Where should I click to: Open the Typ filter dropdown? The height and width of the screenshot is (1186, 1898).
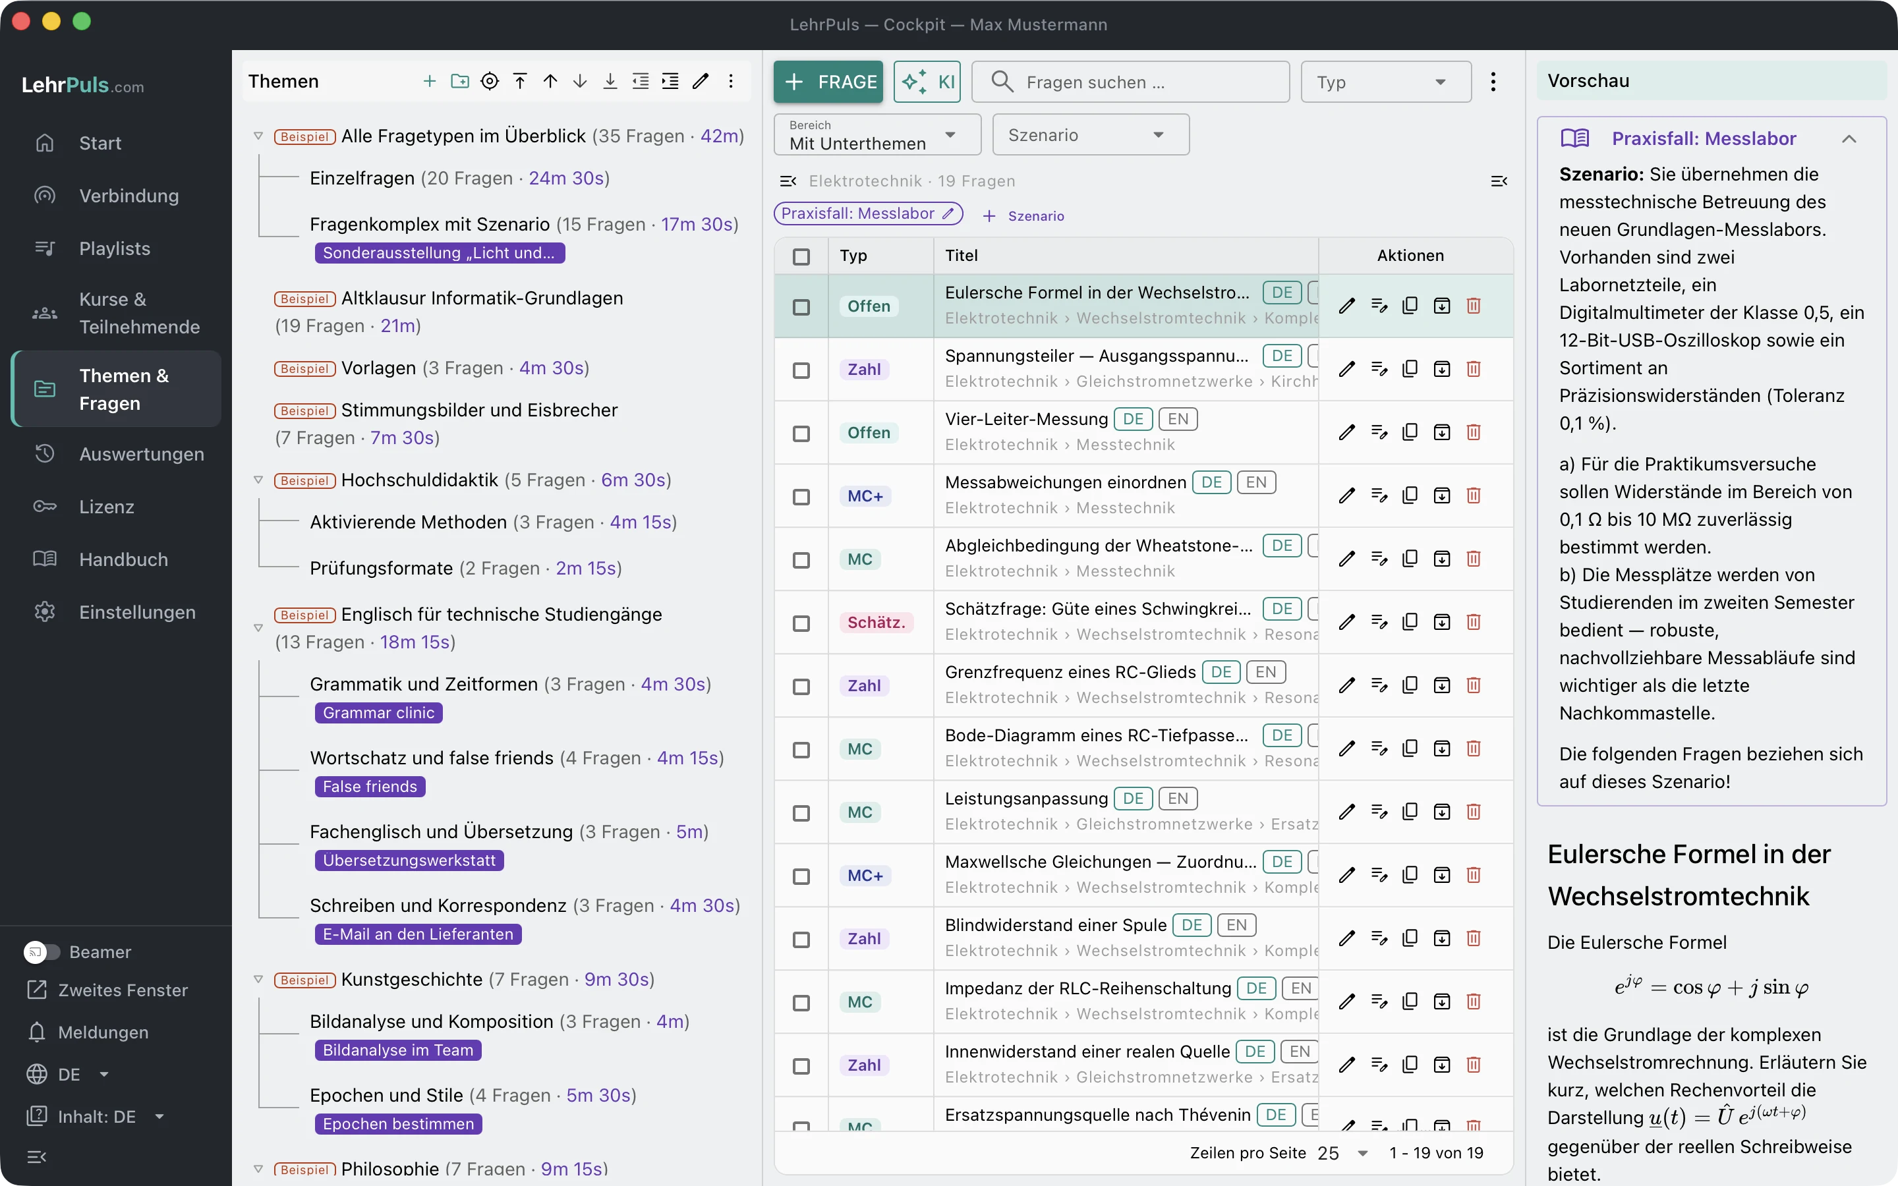pyautogui.click(x=1386, y=82)
